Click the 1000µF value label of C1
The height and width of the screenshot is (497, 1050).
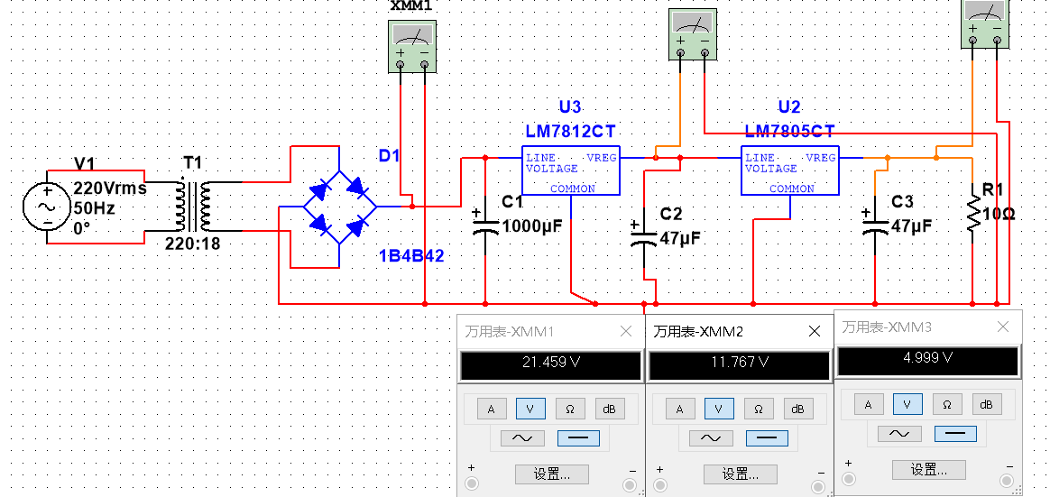(x=534, y=225)
